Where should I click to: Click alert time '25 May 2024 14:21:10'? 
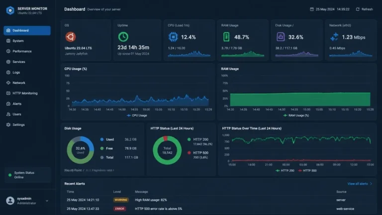[x=83, y=200]
